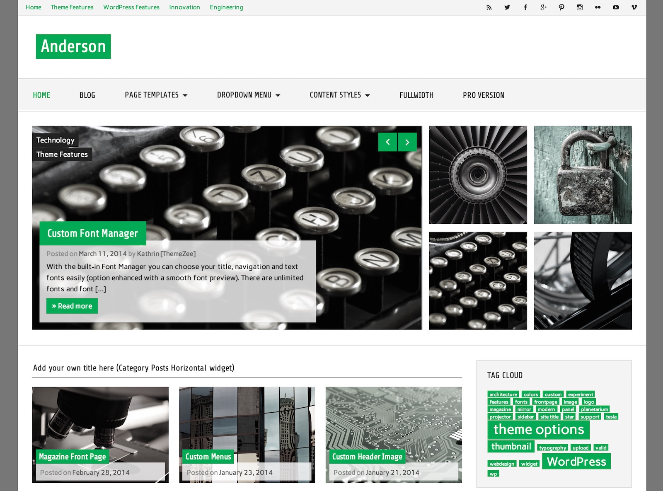Open the Facebook social icon

[x=525, y=7]
